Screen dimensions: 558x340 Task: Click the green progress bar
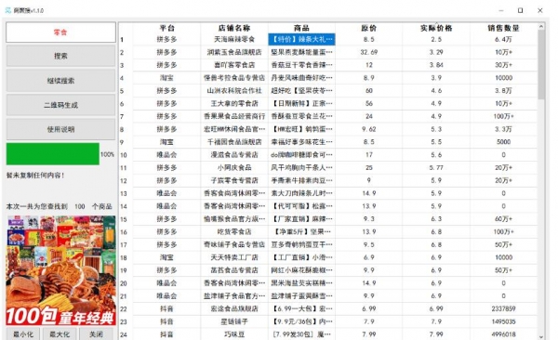53,154
